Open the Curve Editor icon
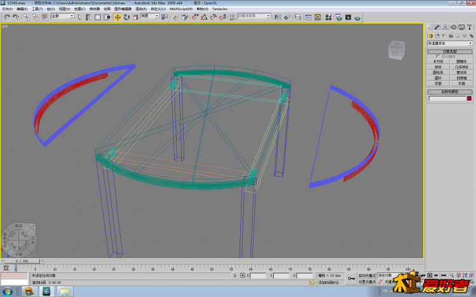Screen dimensions: 476x297 [x=308, y=17]
